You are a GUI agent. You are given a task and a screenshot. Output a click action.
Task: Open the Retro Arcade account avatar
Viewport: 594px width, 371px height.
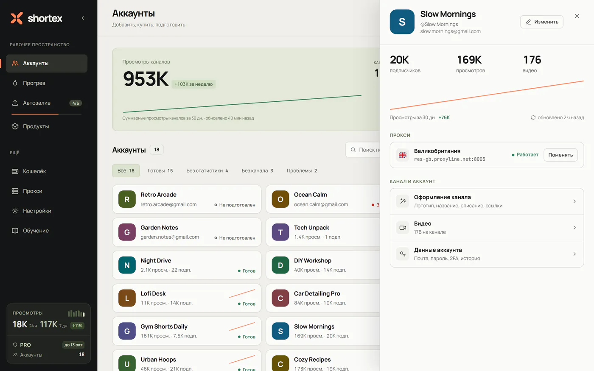127,199
